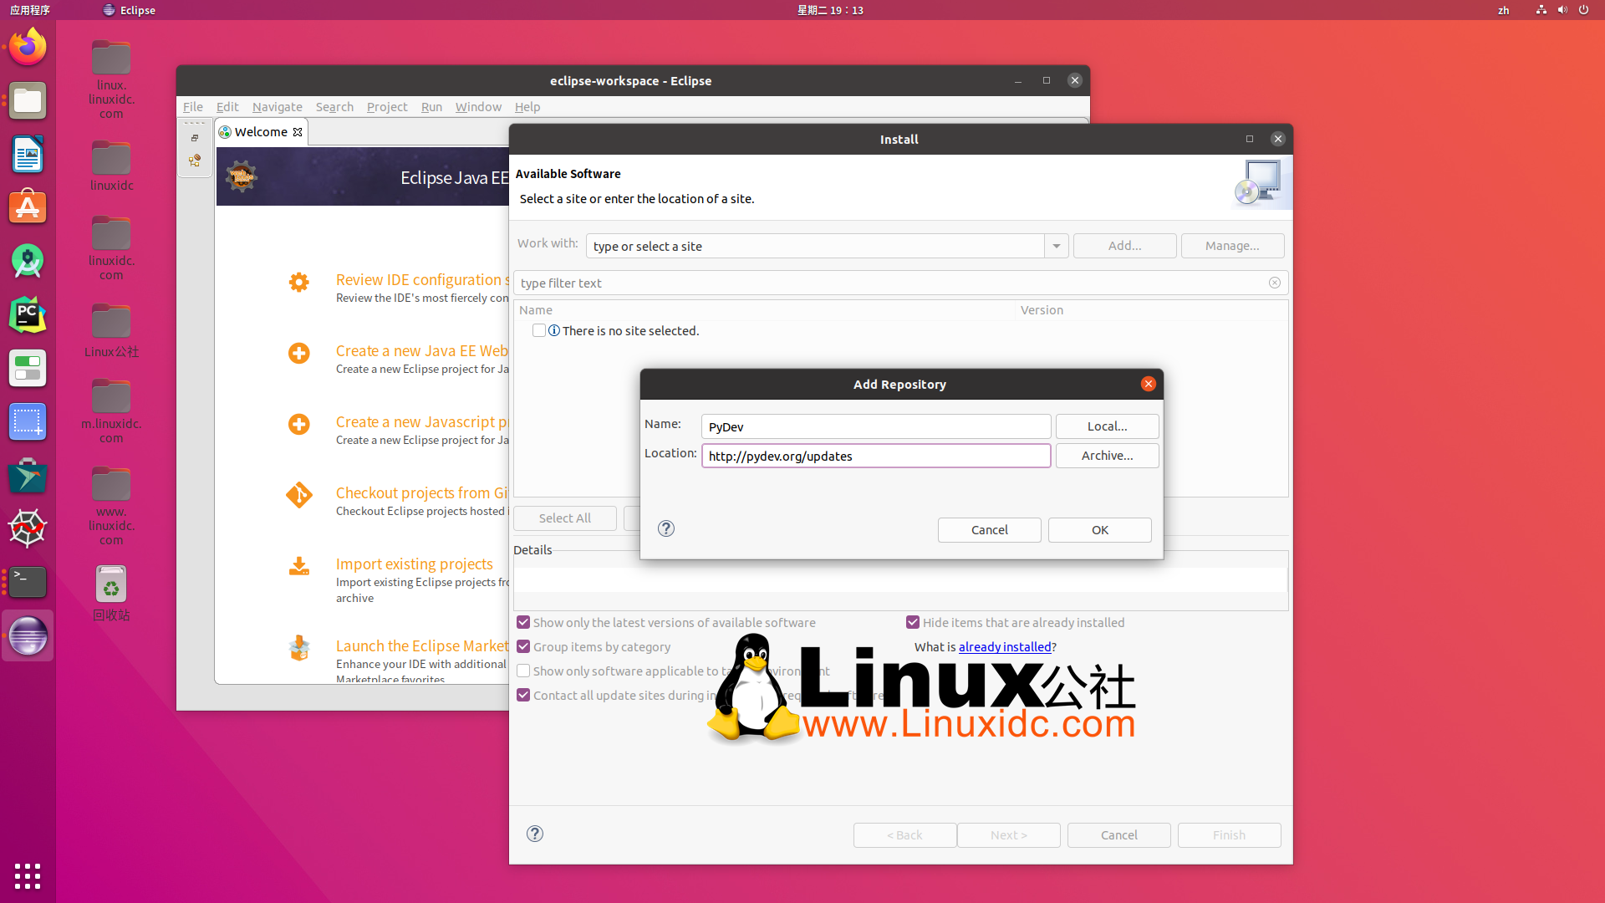Image resolution: width=1605 pixels, height=903 pixels.
Task: Click the Archive button in Add Repository
Action: [x=1107, y=456]
